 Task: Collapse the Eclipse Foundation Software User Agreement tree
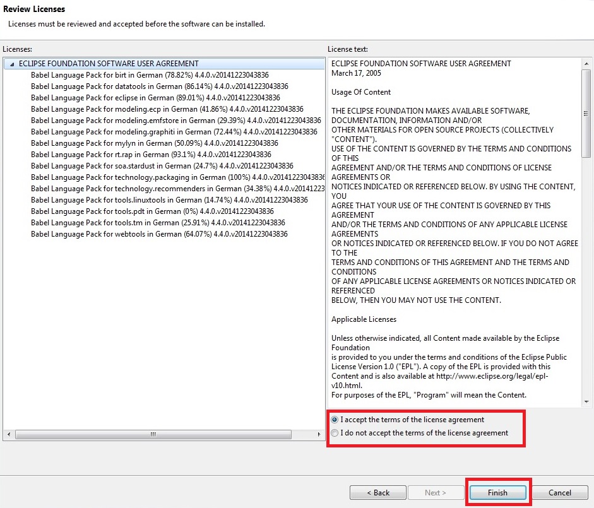point(12,64)
